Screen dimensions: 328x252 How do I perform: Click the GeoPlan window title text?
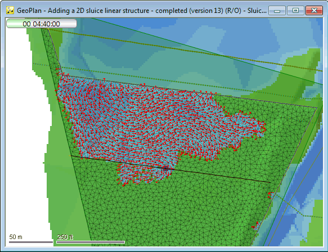click(x=142, y=11)
